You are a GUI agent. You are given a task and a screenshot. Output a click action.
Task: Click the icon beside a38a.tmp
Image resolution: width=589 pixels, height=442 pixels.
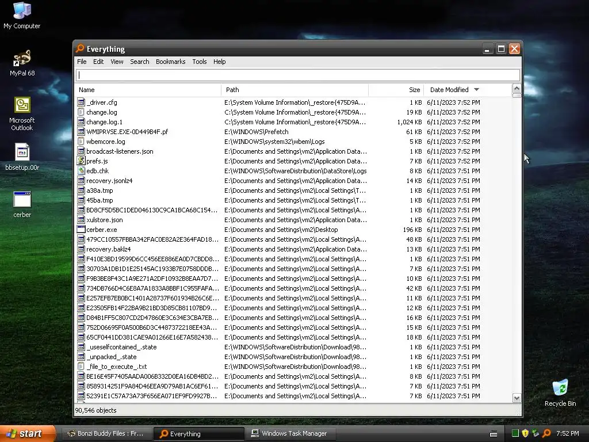point(81,190)
